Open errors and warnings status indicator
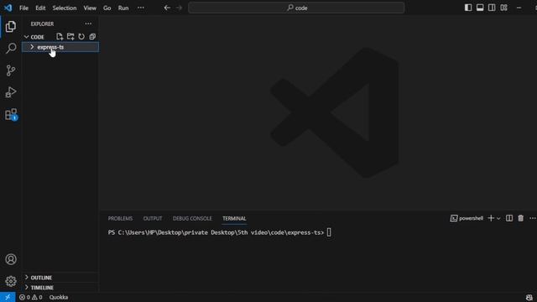 click(x=31, y=297)
